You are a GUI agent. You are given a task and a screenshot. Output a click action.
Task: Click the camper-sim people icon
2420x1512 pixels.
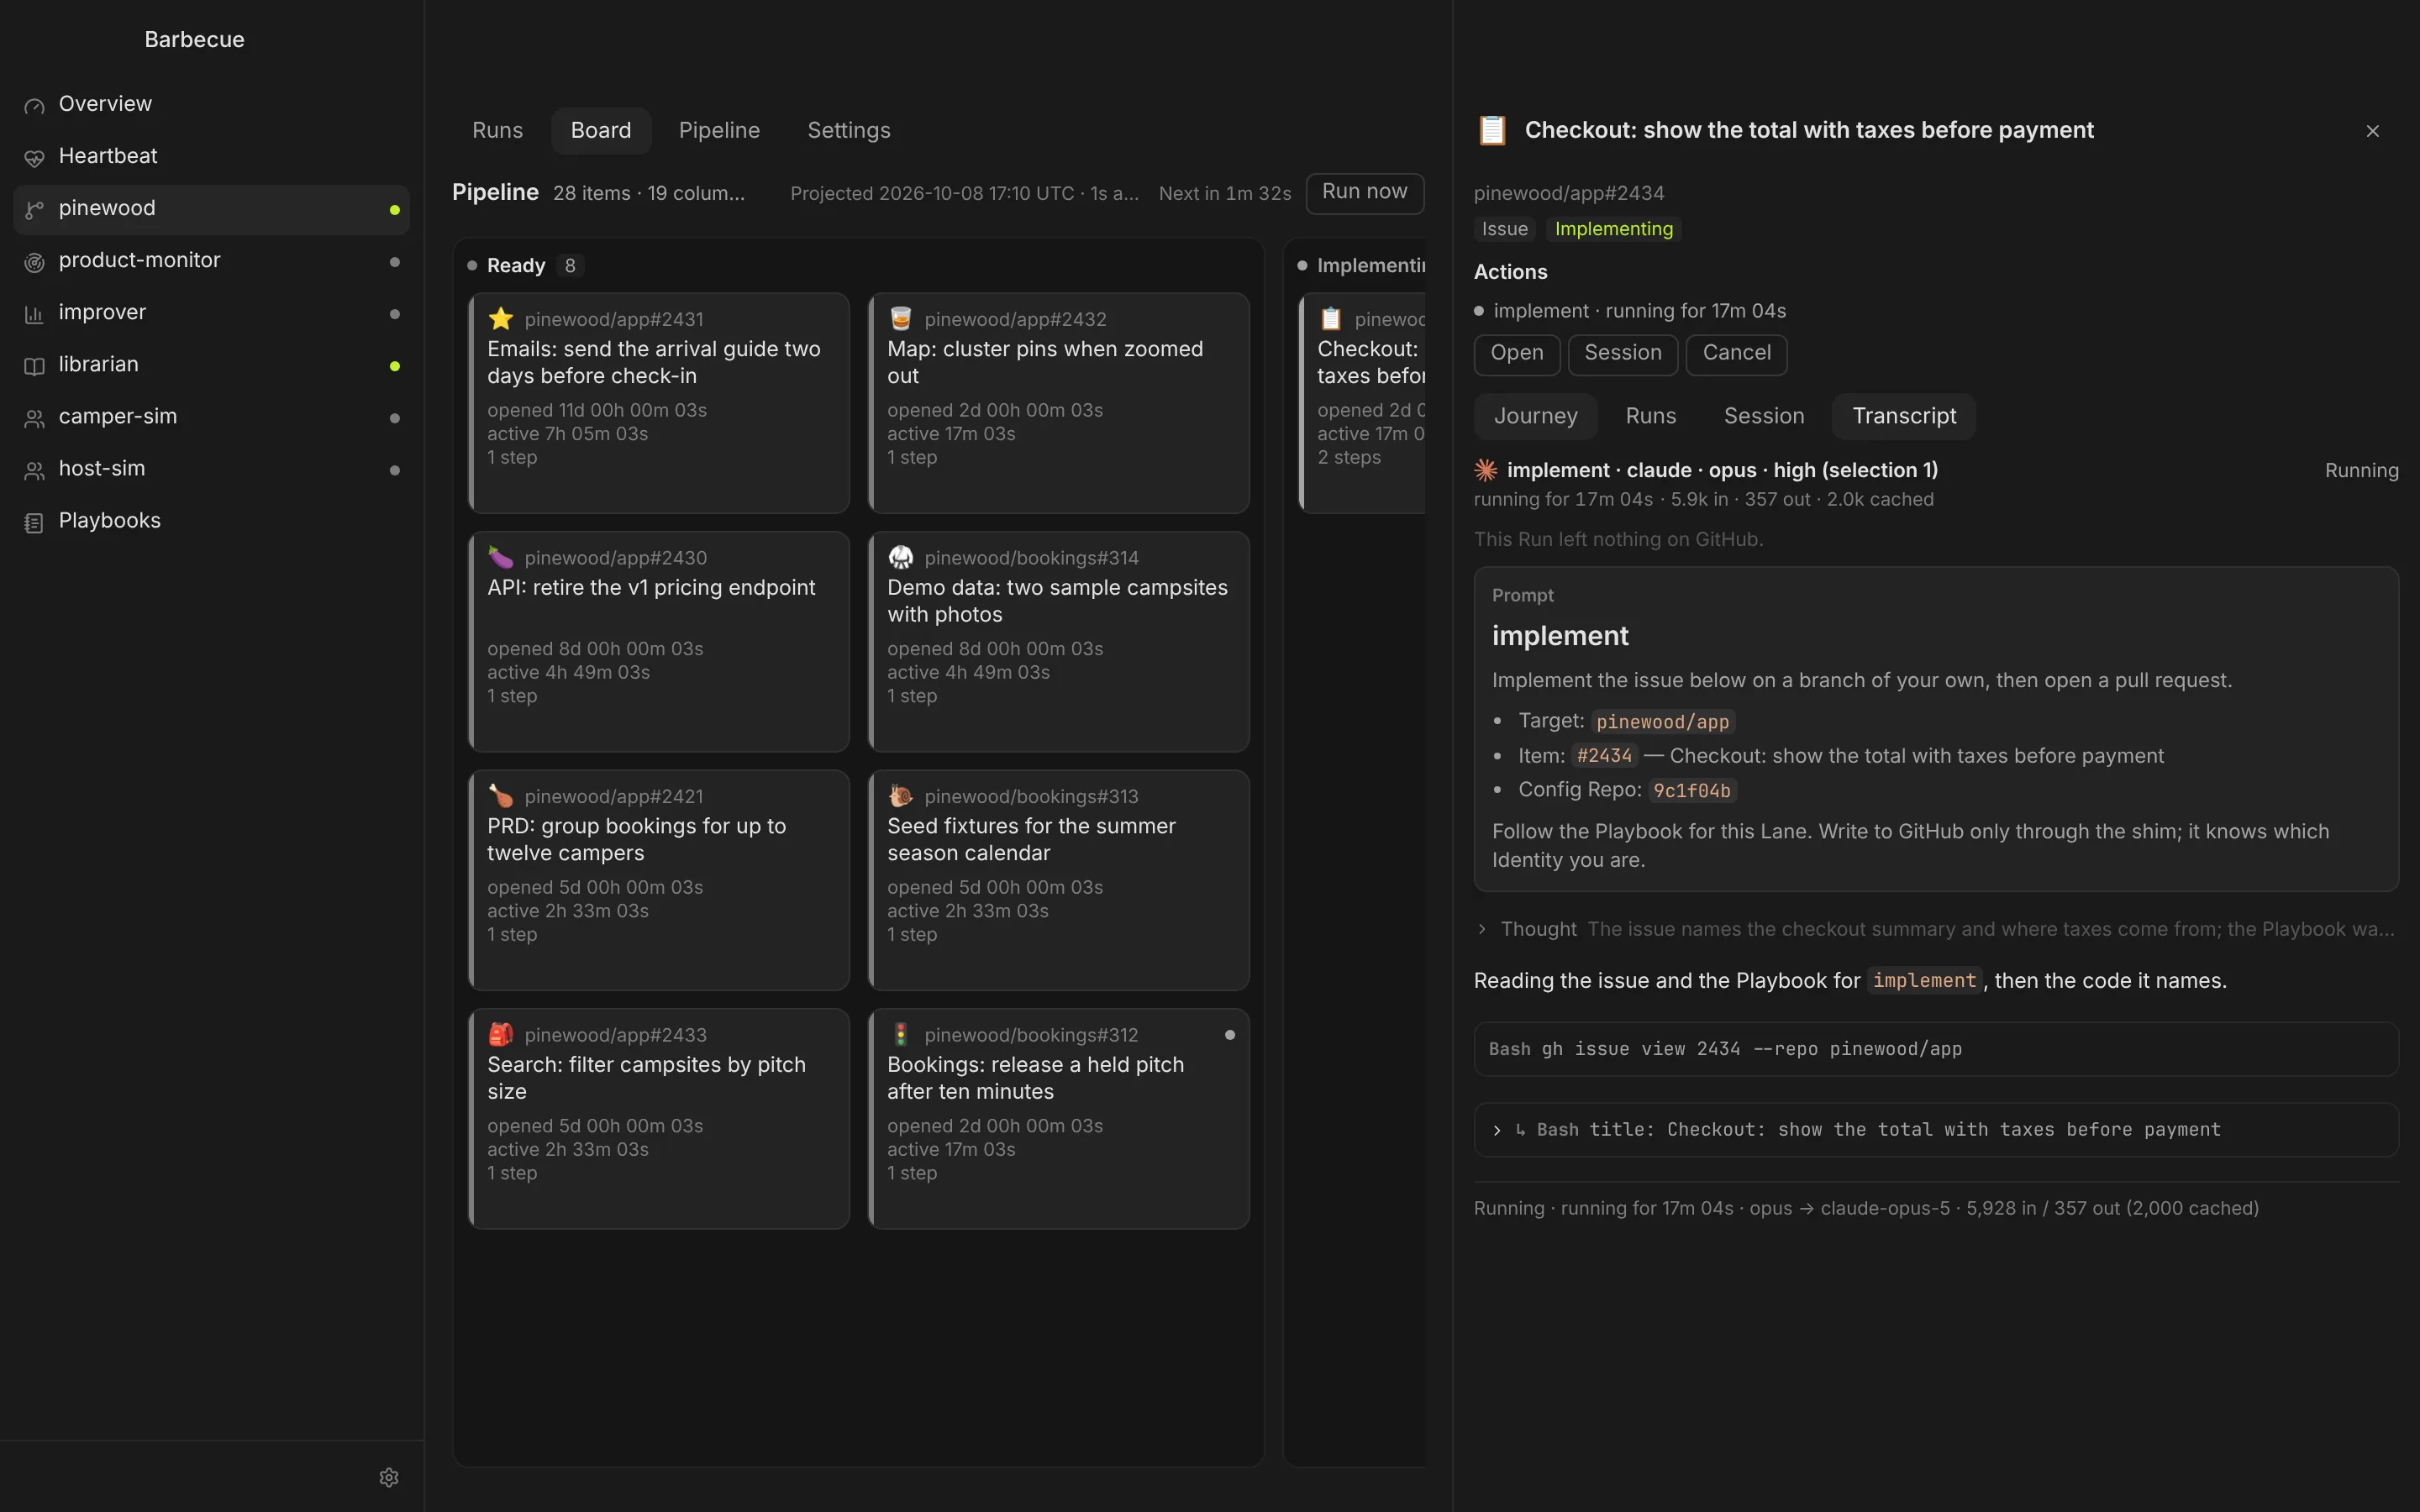pos(34,418)
